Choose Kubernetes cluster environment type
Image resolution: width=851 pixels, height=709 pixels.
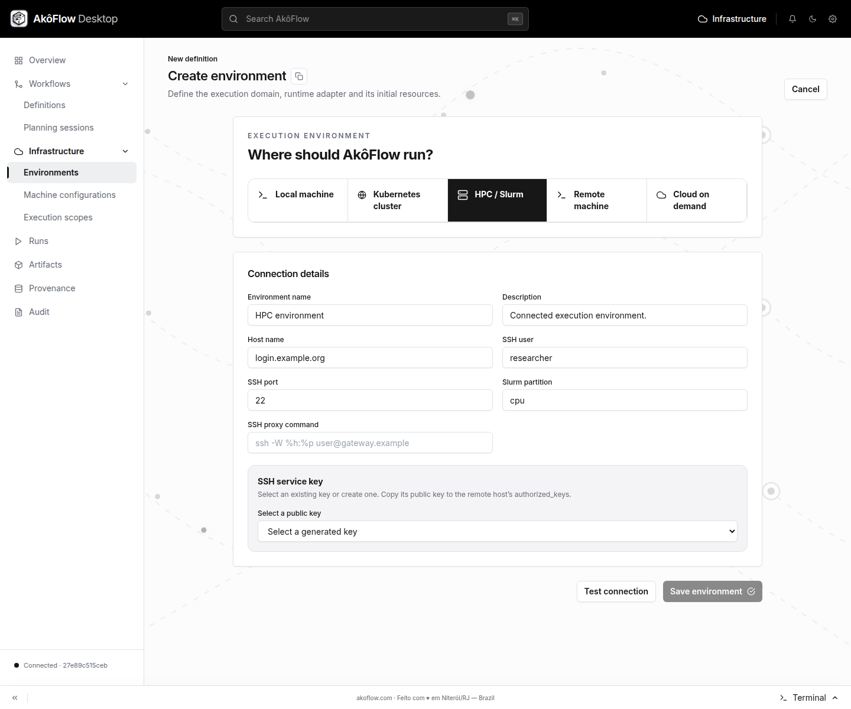(398, 200)
